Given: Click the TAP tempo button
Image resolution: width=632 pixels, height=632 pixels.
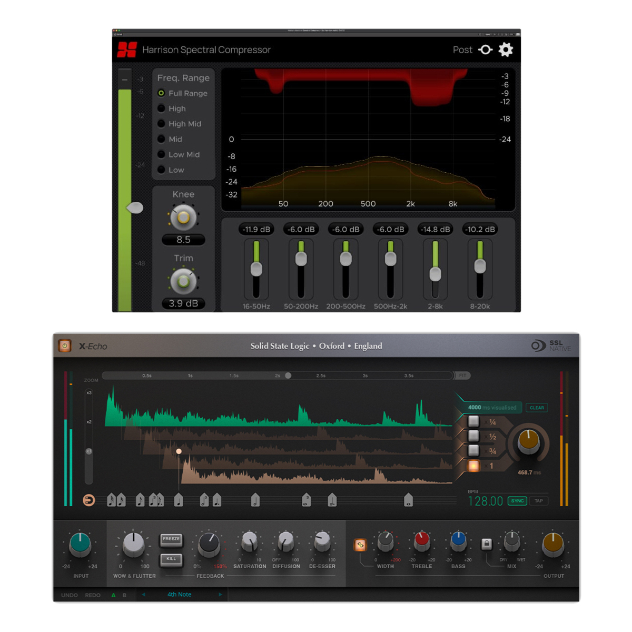Looking at the screenshot, I should click(x=539, y=501).
